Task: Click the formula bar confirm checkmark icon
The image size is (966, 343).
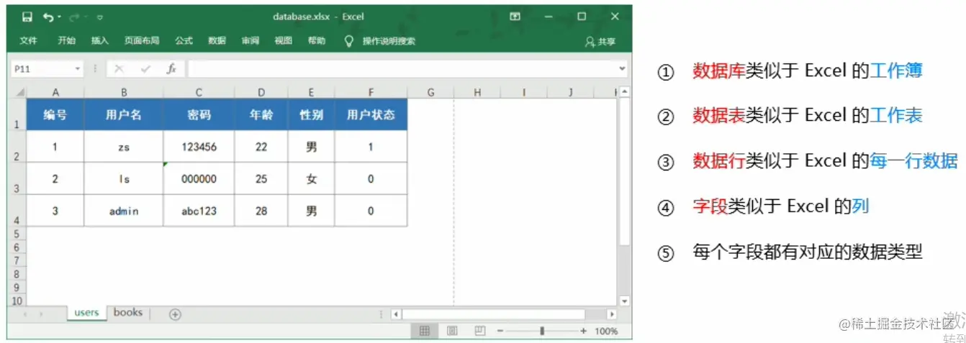Action: tap(145, 69)
